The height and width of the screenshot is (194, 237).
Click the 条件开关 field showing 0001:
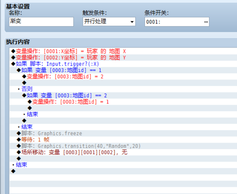(177, 22)
